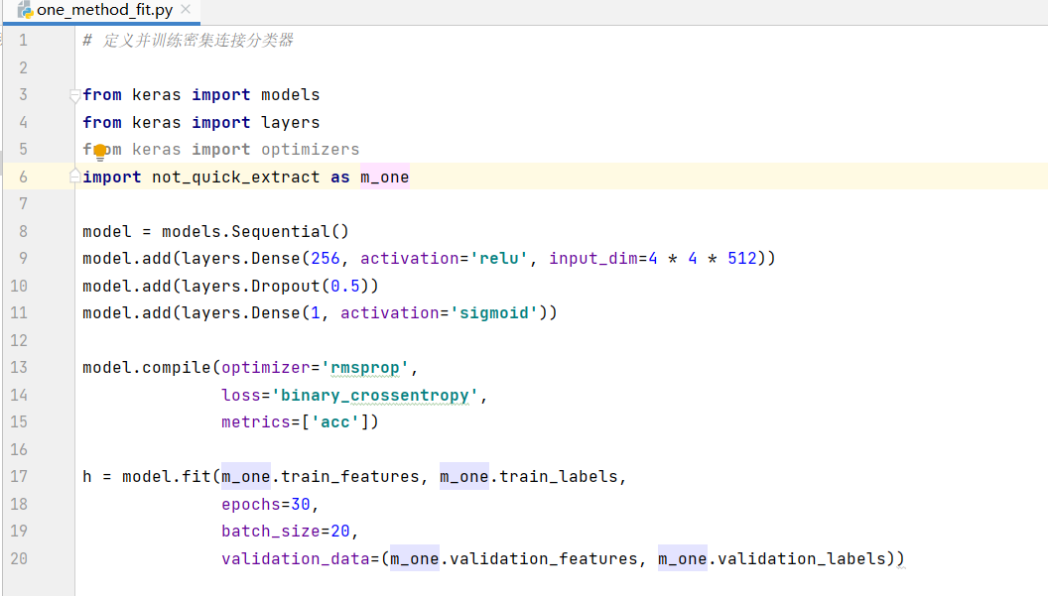This screenshot has width=1048, height=596.
Task: Click 'validation_labels' on line 20
Action: click(802, 559)
